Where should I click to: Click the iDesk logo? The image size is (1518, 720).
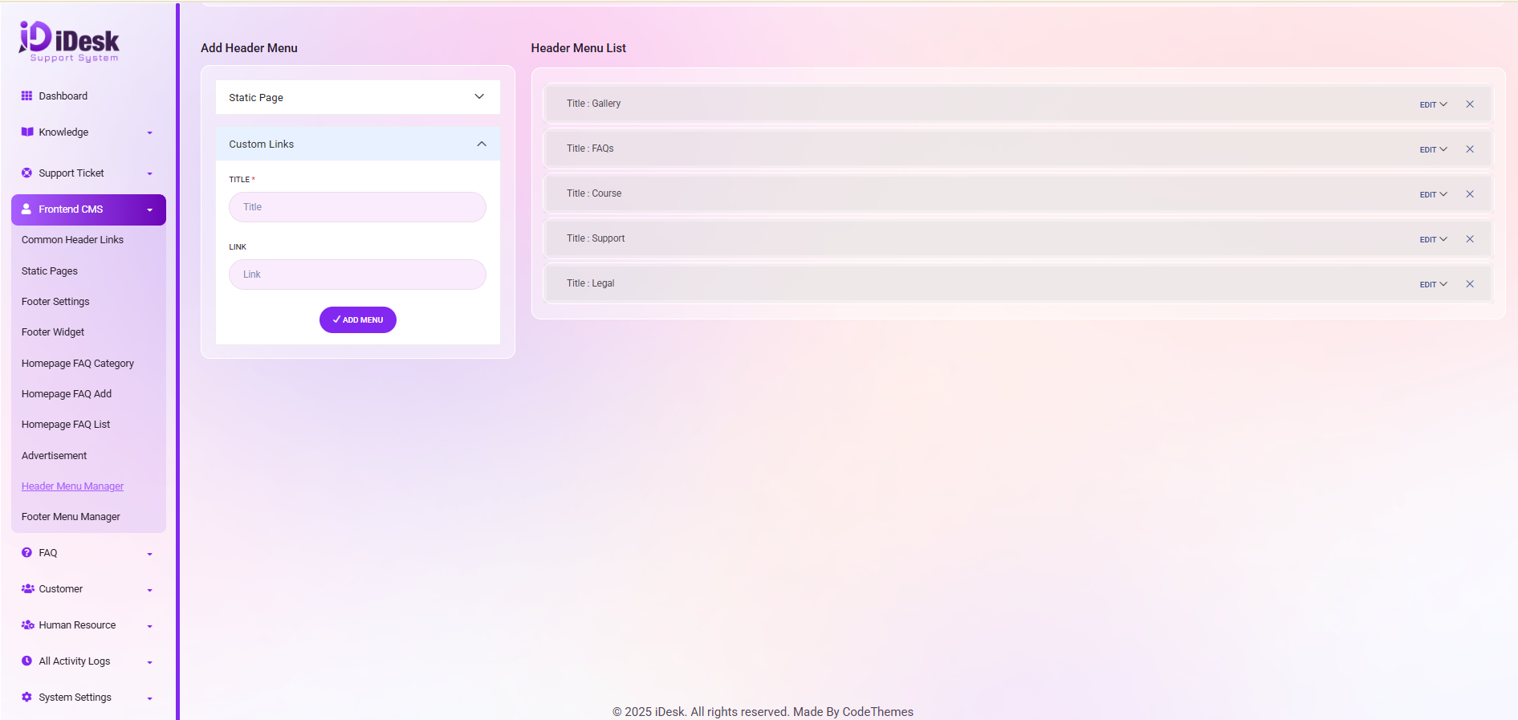coord(69,41)
